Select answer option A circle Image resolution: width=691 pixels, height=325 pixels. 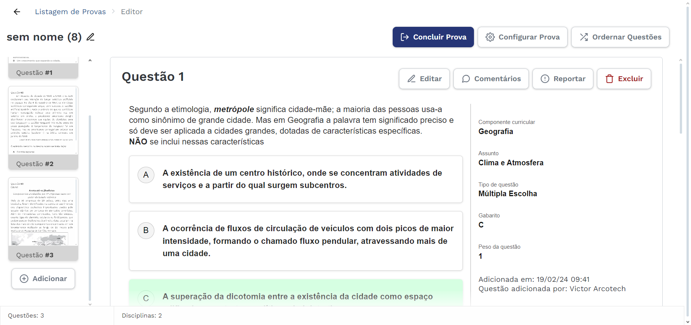146,175
